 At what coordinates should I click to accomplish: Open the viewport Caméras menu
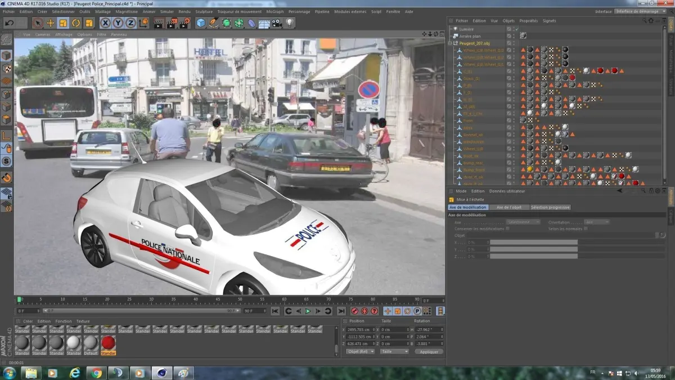click(43, 34)
